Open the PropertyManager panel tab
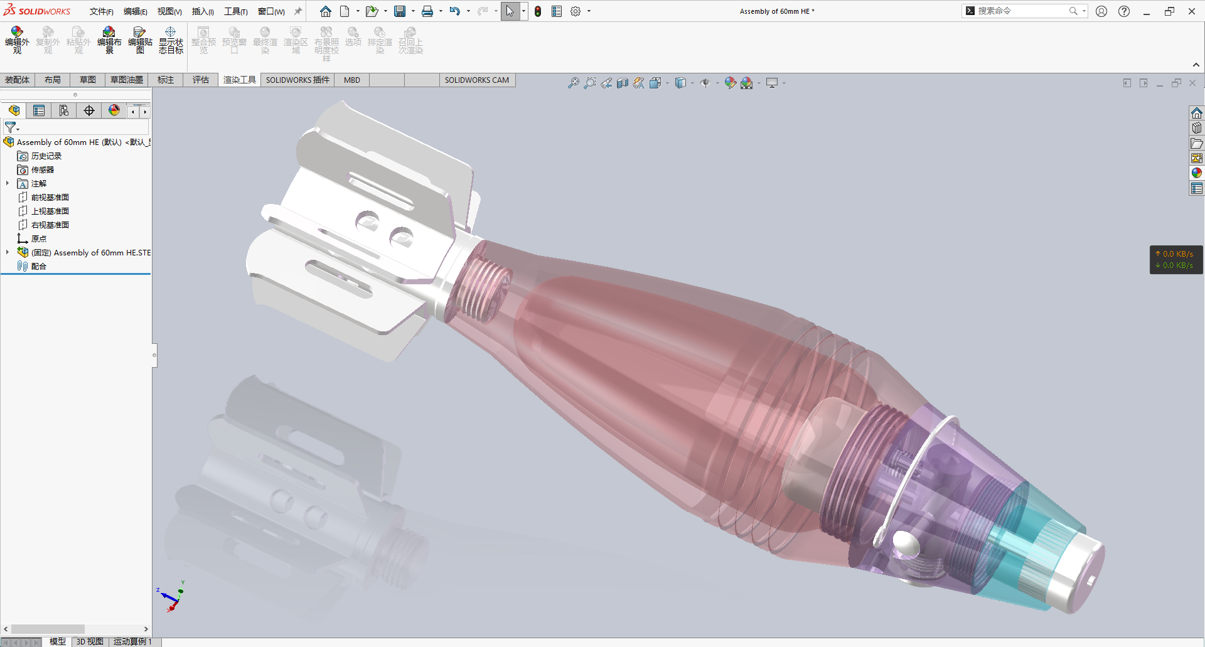The height and width of the screenshot is (647, 1205). coord(39,110)
